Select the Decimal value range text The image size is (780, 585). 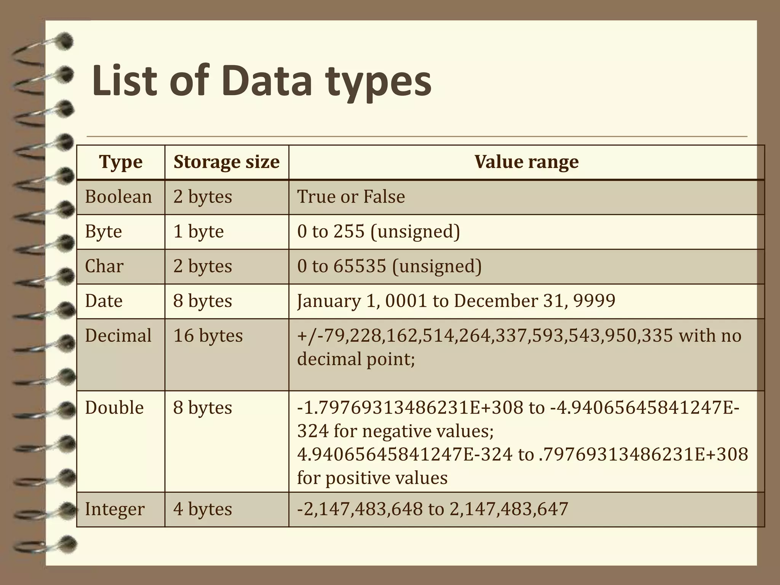[x=519, y=347]
